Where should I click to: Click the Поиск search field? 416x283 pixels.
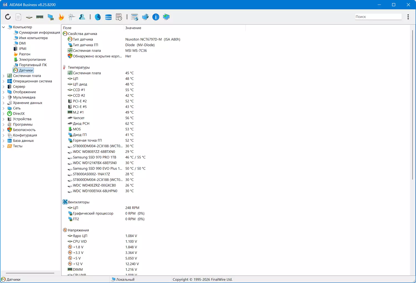[378, 17]
